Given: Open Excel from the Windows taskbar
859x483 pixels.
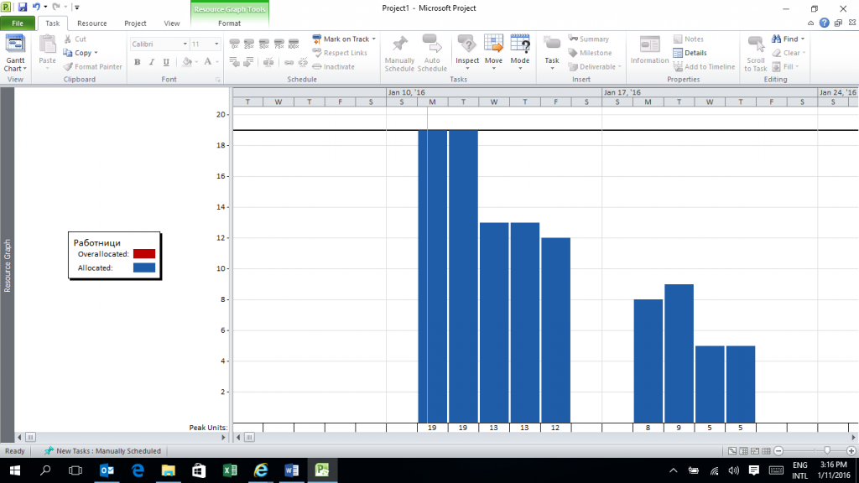Looking at the screenshot, I should [x=230, y=470].
